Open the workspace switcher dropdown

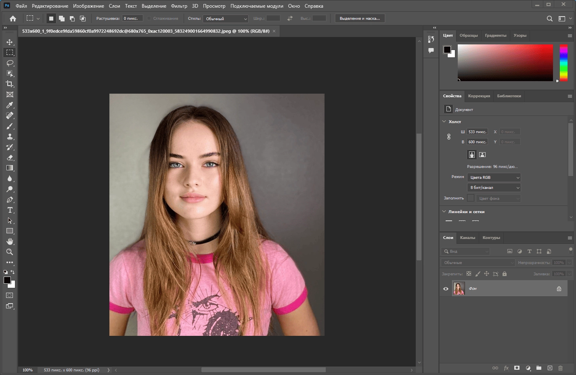(x=564, y=19)
